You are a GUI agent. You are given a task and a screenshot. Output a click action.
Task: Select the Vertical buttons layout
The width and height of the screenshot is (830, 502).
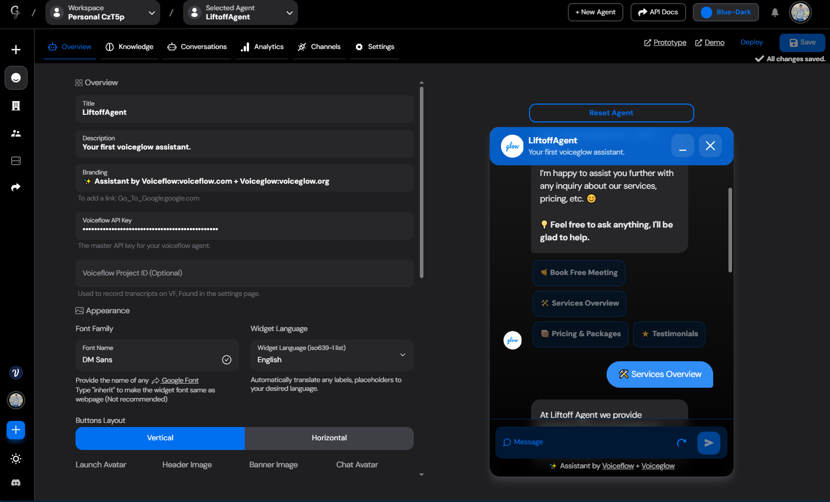click(160, 438)
